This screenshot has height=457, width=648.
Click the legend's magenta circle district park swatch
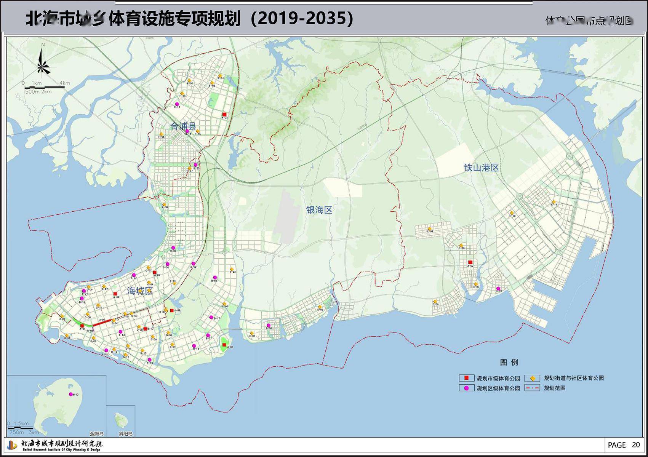[x=466, y=388]
